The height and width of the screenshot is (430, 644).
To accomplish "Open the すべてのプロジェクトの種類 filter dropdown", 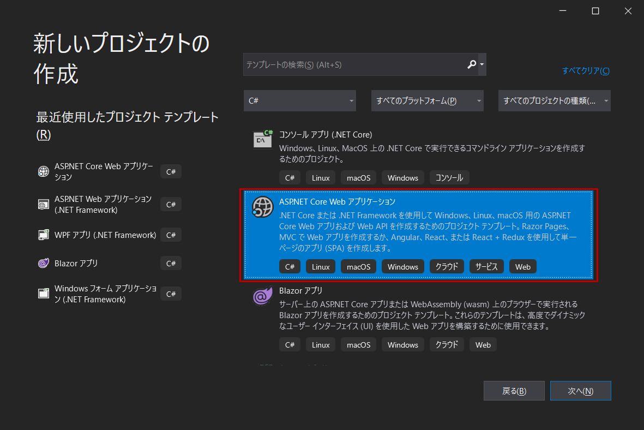I will (555, 101).
